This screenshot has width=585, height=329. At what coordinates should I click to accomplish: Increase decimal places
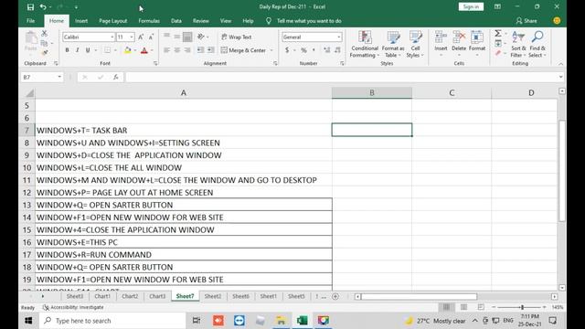pos(327,50)
